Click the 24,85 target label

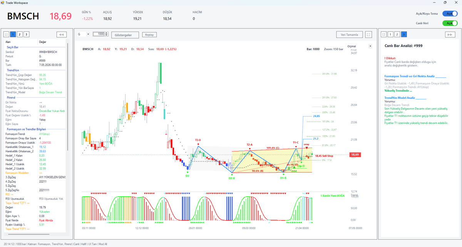pos(316,116)
